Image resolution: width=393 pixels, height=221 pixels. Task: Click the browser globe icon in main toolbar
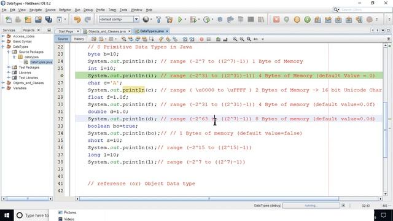146,20
